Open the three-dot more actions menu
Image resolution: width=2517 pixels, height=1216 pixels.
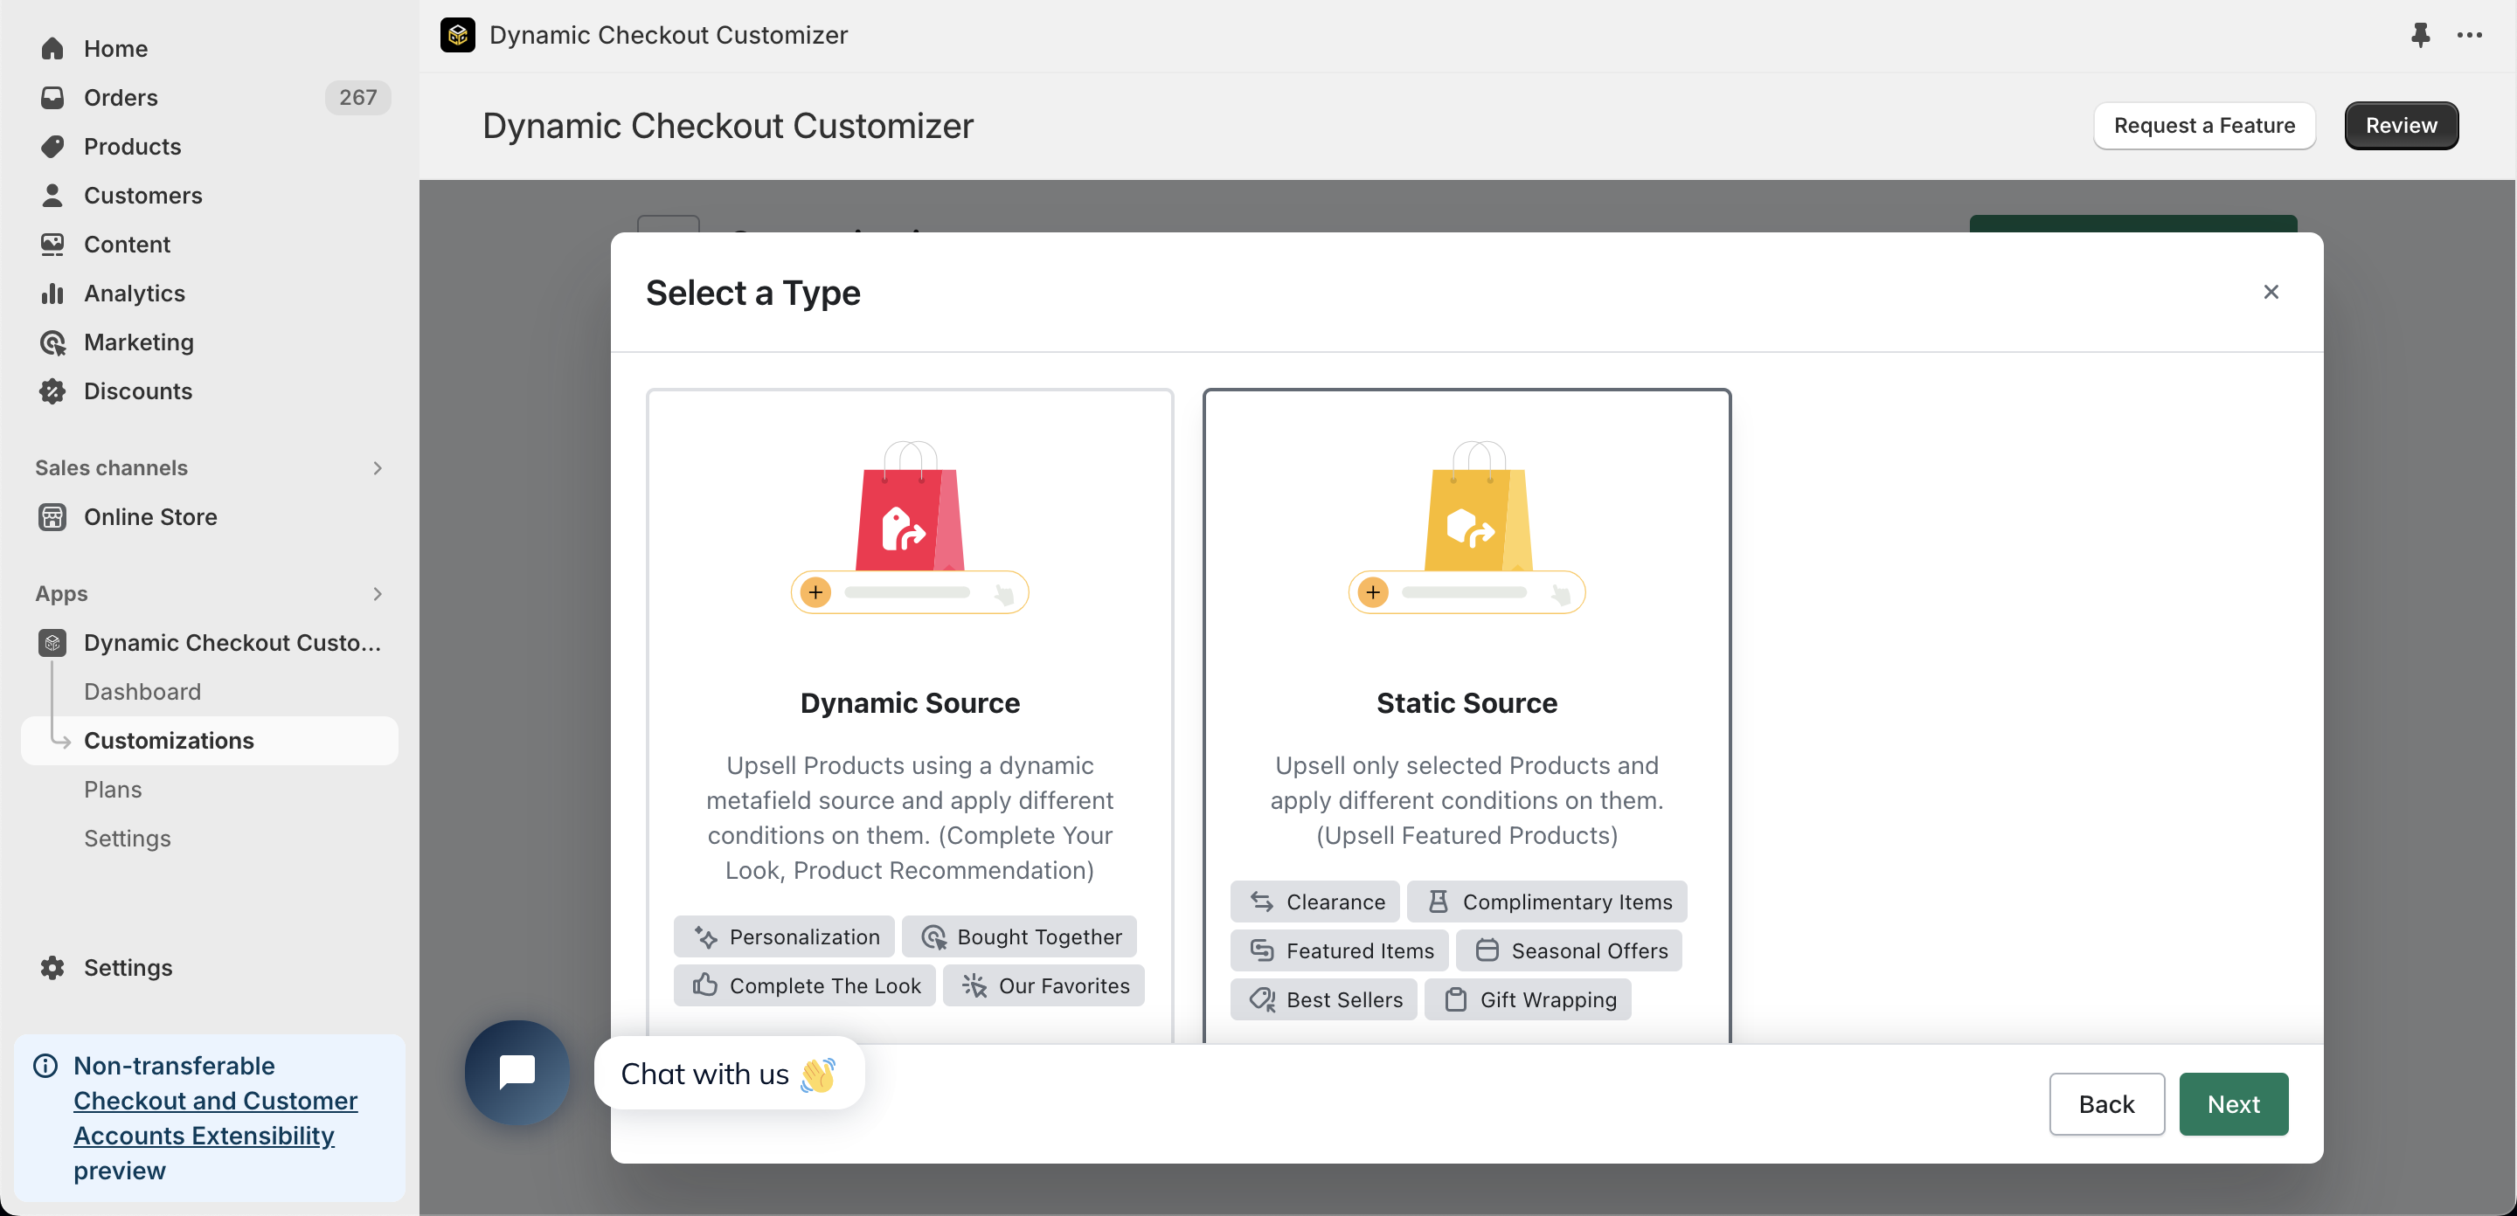point(2469,35)
